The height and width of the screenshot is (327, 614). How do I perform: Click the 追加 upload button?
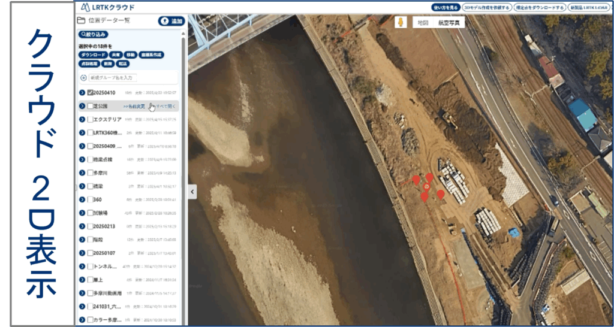171,21
